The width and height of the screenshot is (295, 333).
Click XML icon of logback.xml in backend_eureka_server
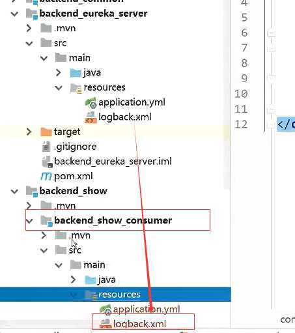pos(91,117)
